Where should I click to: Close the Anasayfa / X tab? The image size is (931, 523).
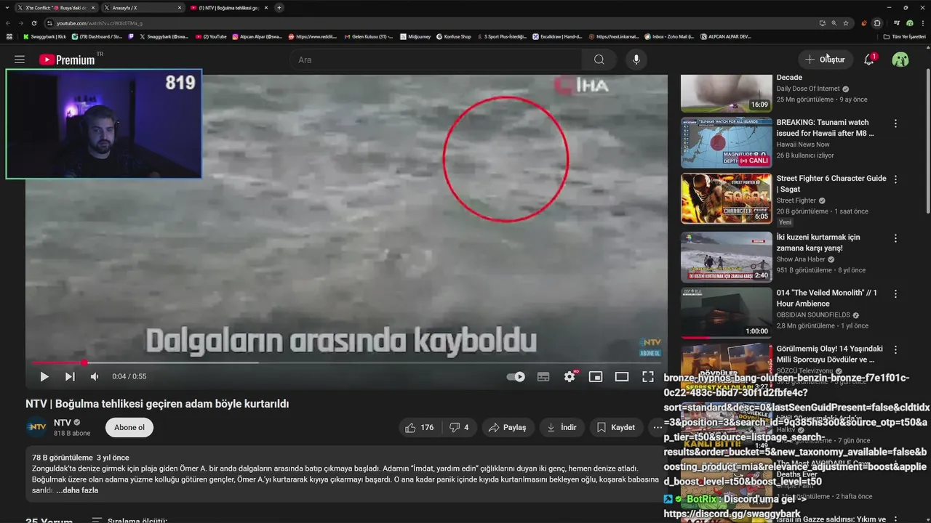coord(180,7)
